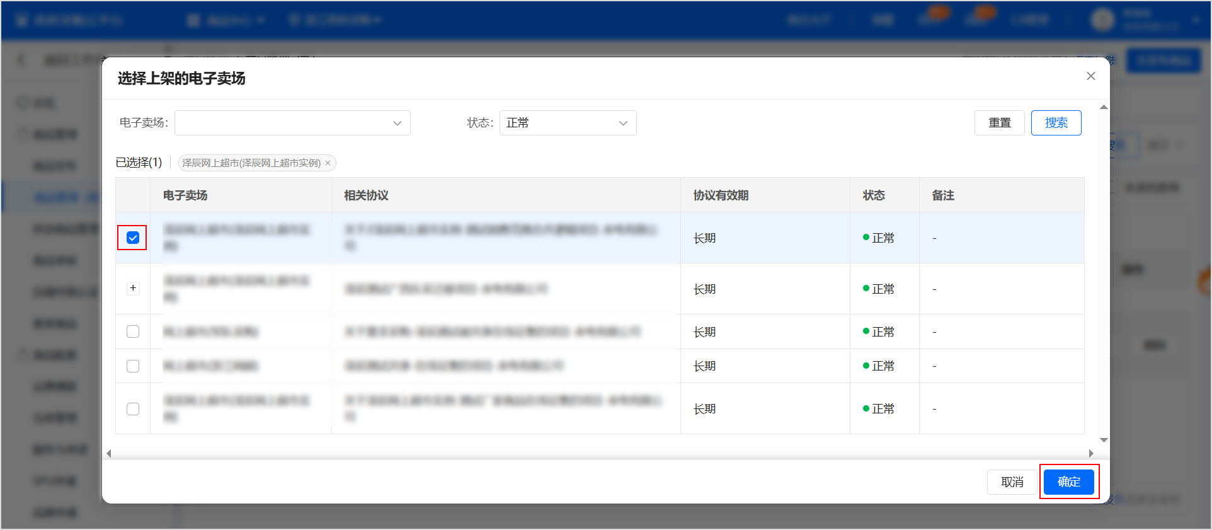The width and height of the screenshot is (1212, 530).
Task: Confirm selection with 确定 button
Action: 1068,482
